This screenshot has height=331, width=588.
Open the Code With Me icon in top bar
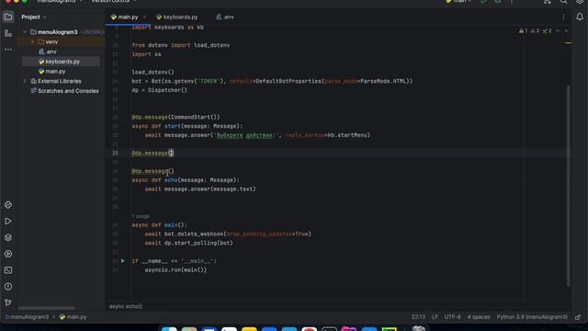pyautogui.click(x=548, y=2)
